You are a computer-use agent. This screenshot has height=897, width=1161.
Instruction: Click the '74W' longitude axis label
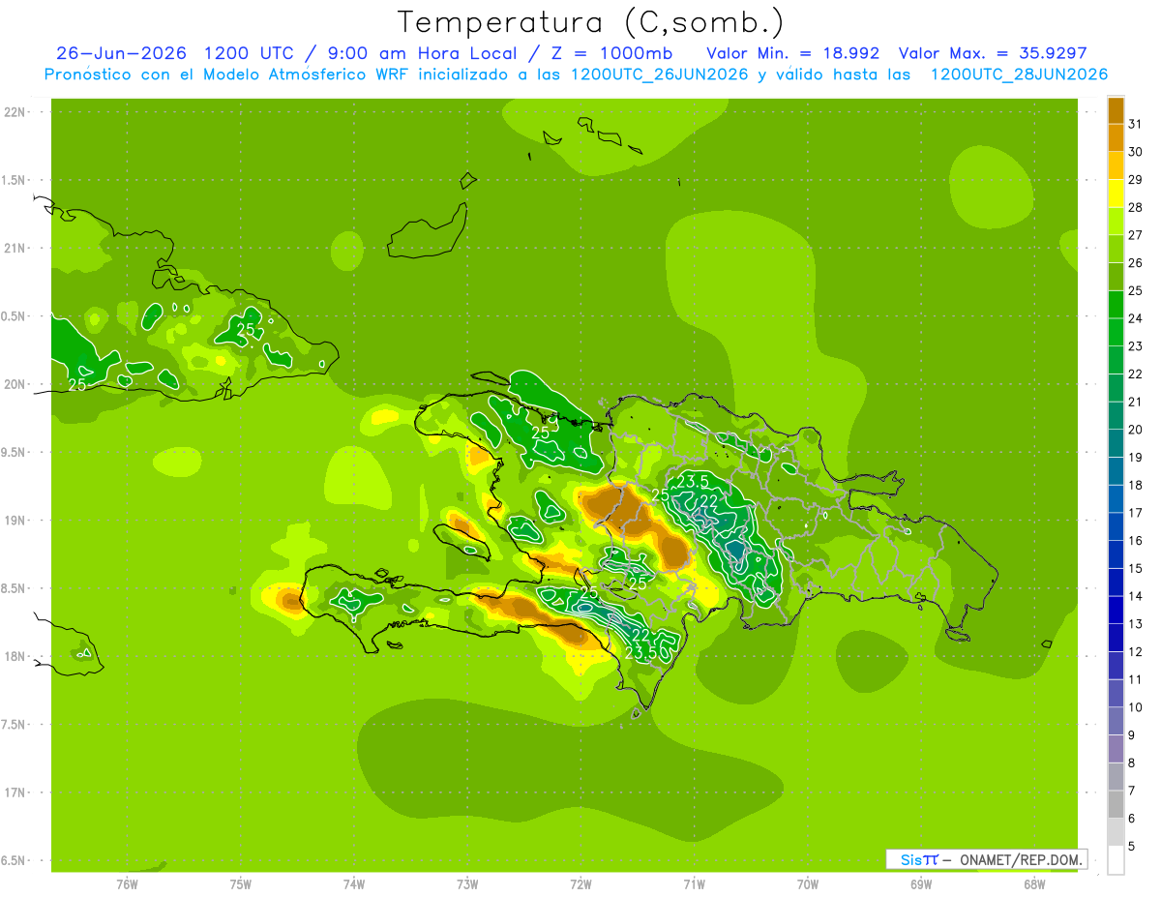[354, 884]
